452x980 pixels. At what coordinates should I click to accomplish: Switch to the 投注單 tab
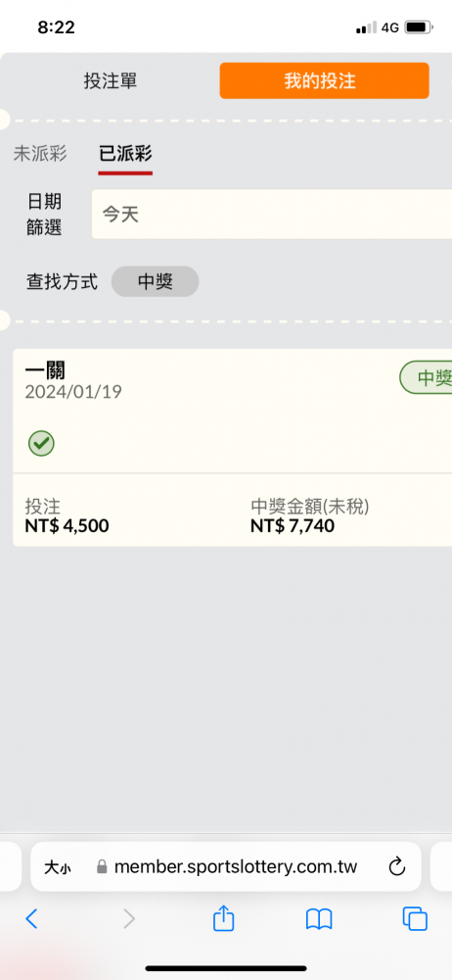click(x=111, y=80)
